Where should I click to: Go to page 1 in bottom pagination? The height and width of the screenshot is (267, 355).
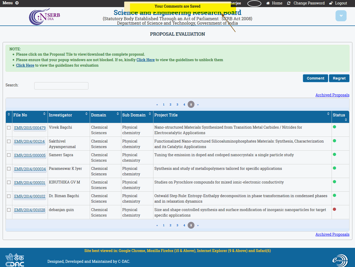[x=164, y=225]
